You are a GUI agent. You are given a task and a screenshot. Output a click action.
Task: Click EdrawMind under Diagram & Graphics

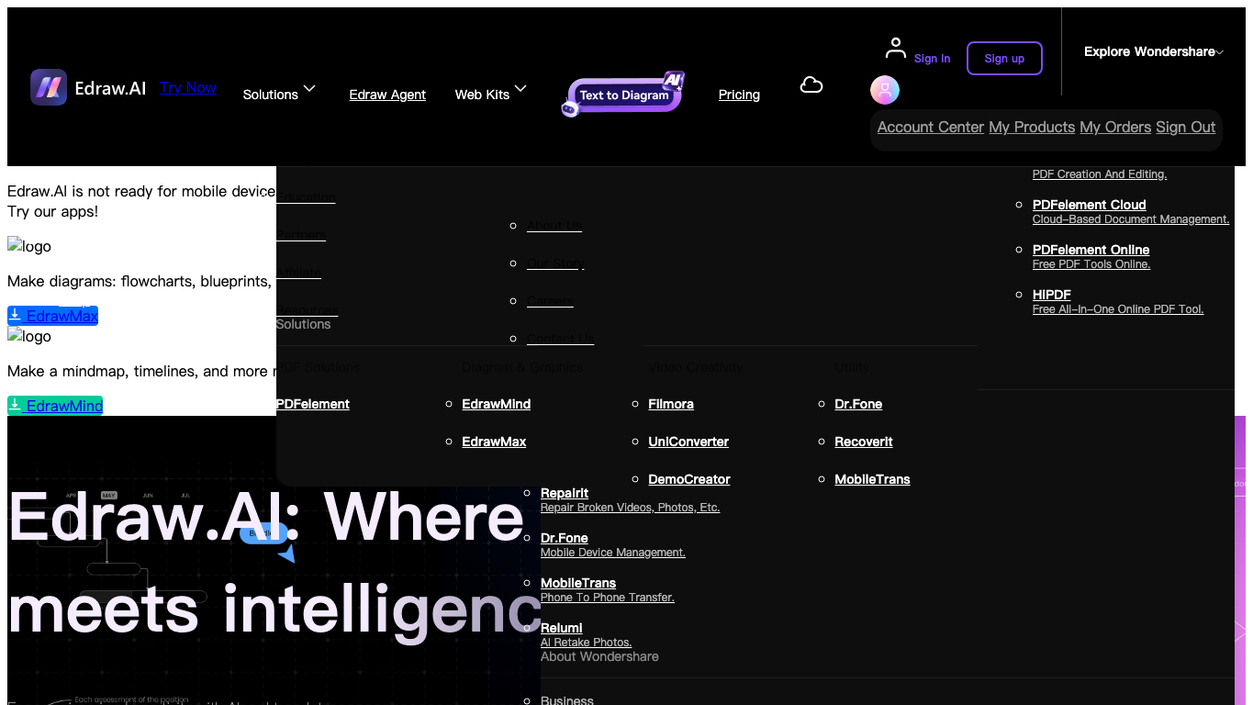[496, 404]
